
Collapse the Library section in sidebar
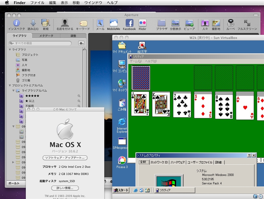(10, 50)
